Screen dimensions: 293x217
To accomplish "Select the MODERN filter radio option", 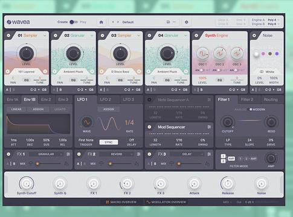I will click(x=257, y=109).
